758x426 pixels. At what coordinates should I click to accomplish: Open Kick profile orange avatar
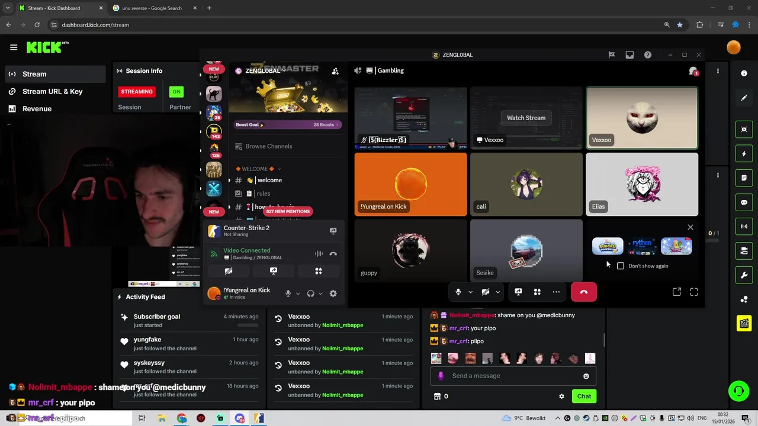[x=734, y=47]
